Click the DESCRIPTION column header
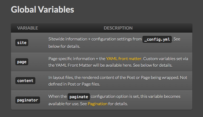 pyautogui.click(x=118, y=28)
